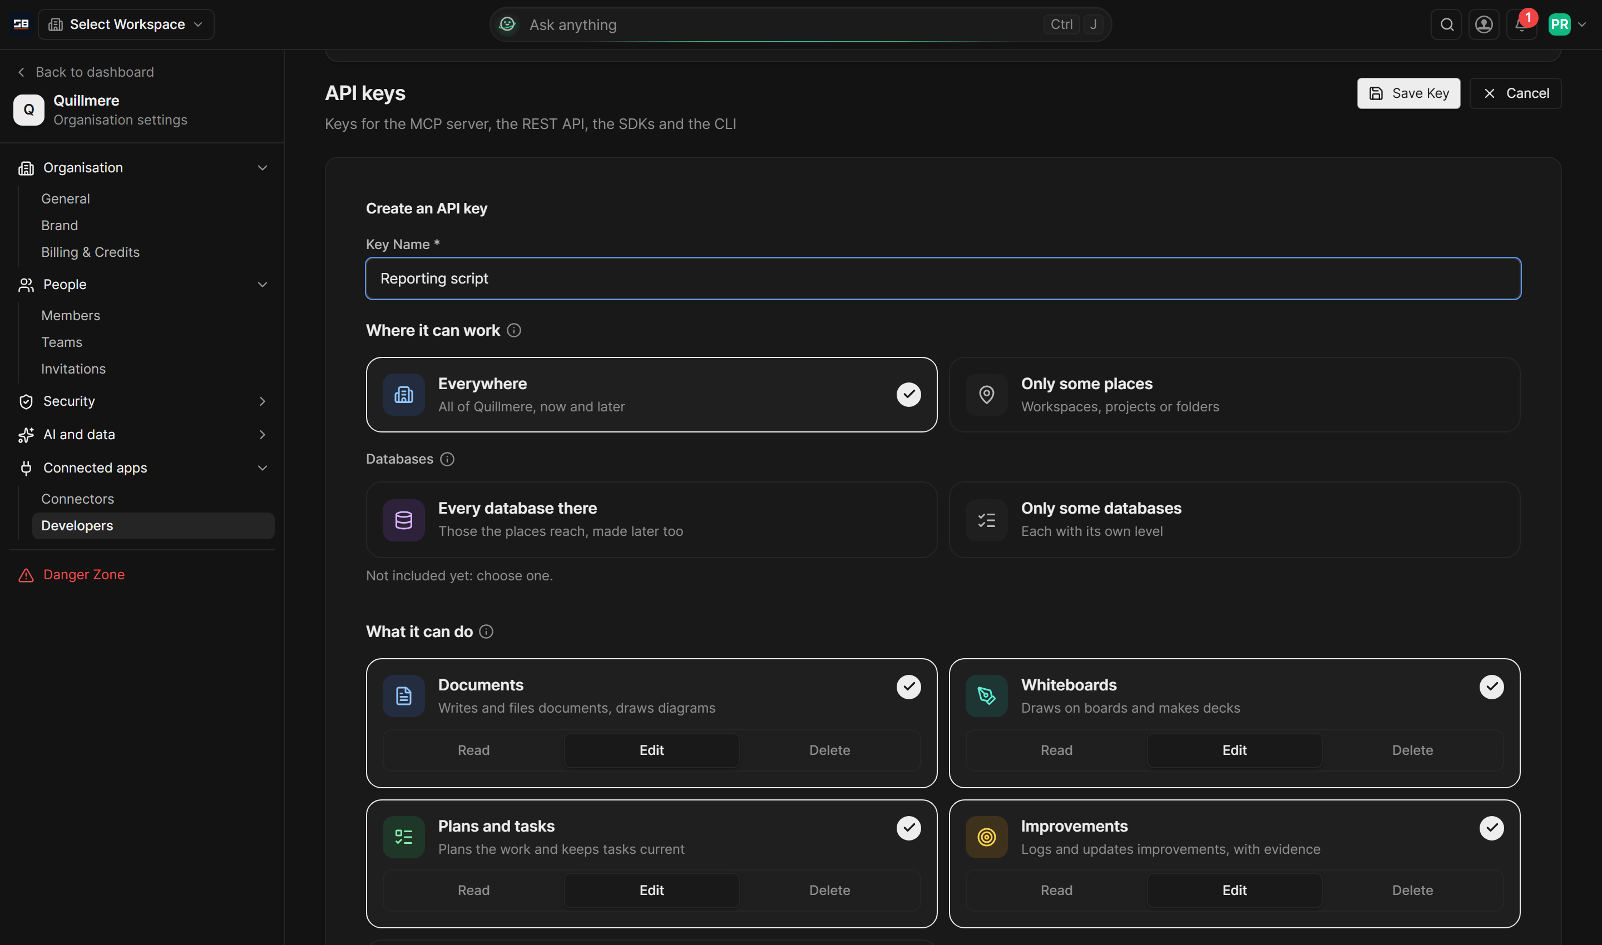The width and height of the screenshot is (1602, 945).
Task: Click the PR avatar badge
Action: (x=1559, y=24)
